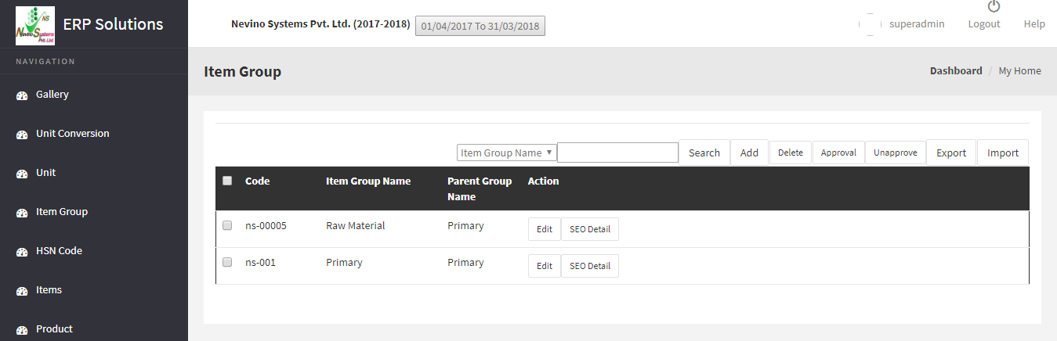Click the Gallery dashboard icon in sidebar
The image size is (1057, 341).
tap(22, 95)
